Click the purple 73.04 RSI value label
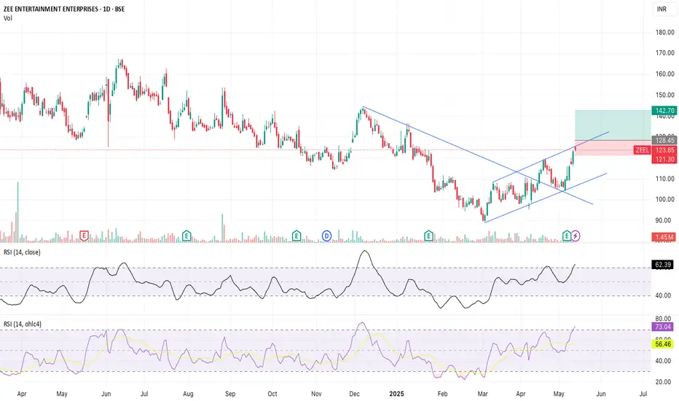Viewport: 679px width, 401px height. pyautogui.click(x=663, y=327)
